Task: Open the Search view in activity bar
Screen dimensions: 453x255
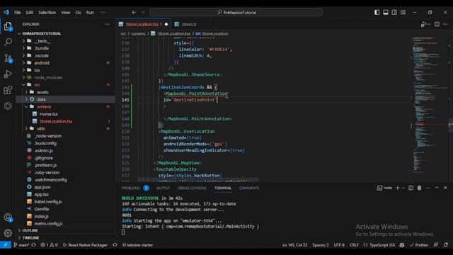Action: click(8, 42)
